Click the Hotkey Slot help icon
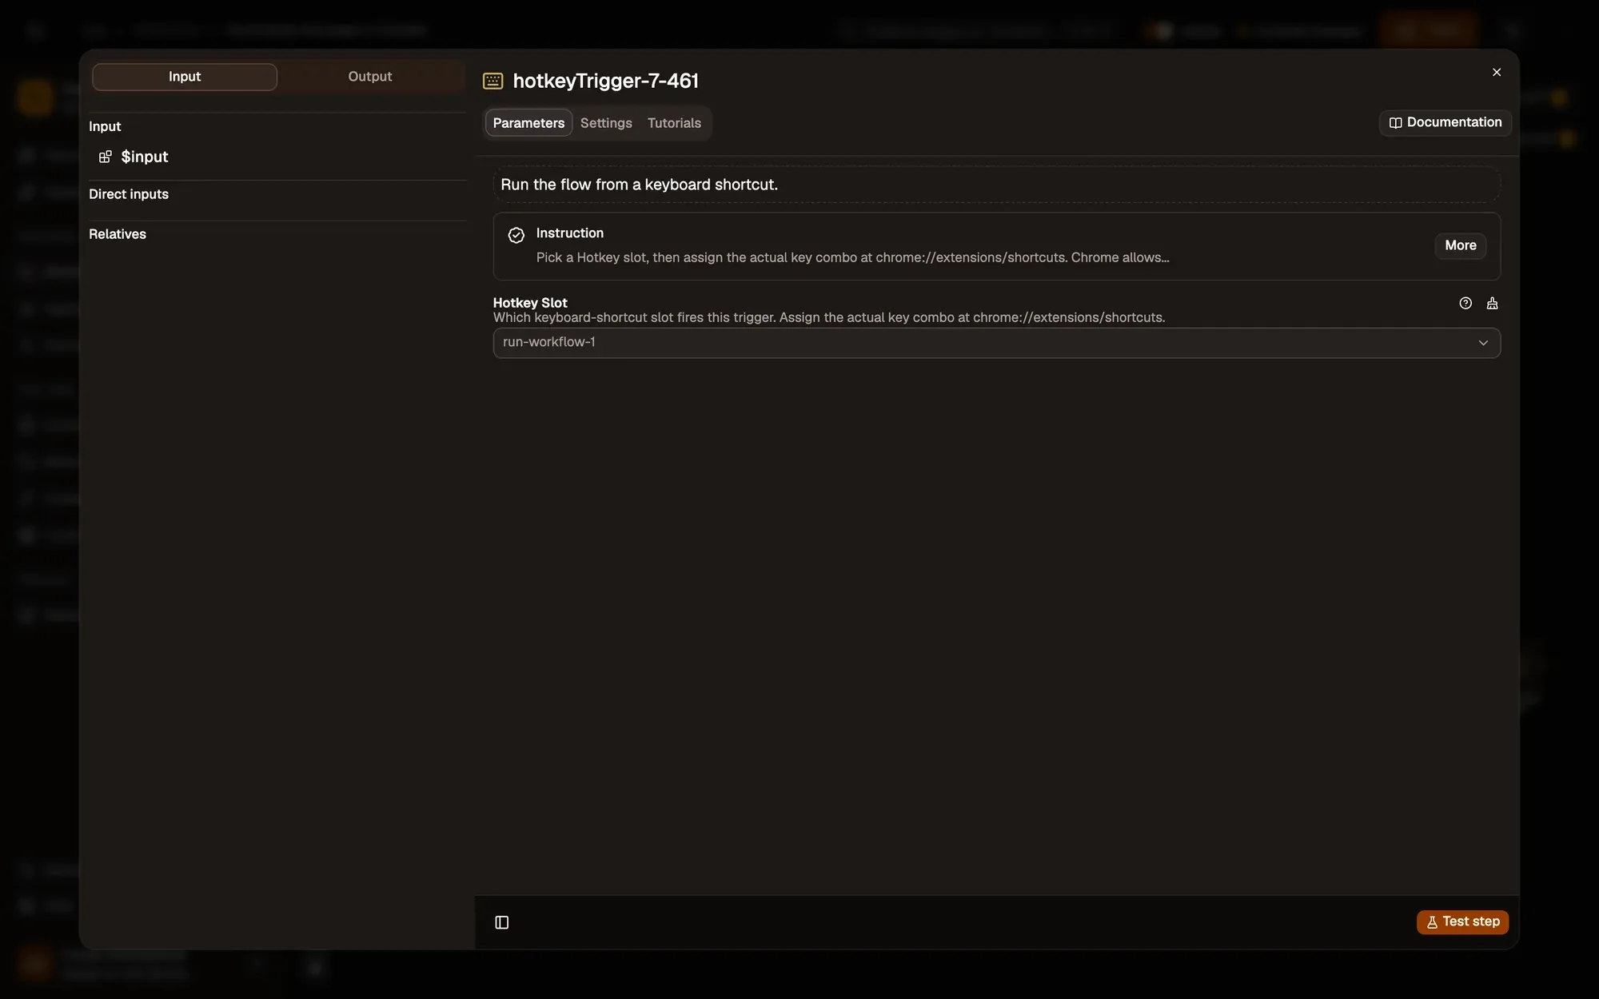The width and height of the screenshot is (1599, 999). (x=1465, y=303)
